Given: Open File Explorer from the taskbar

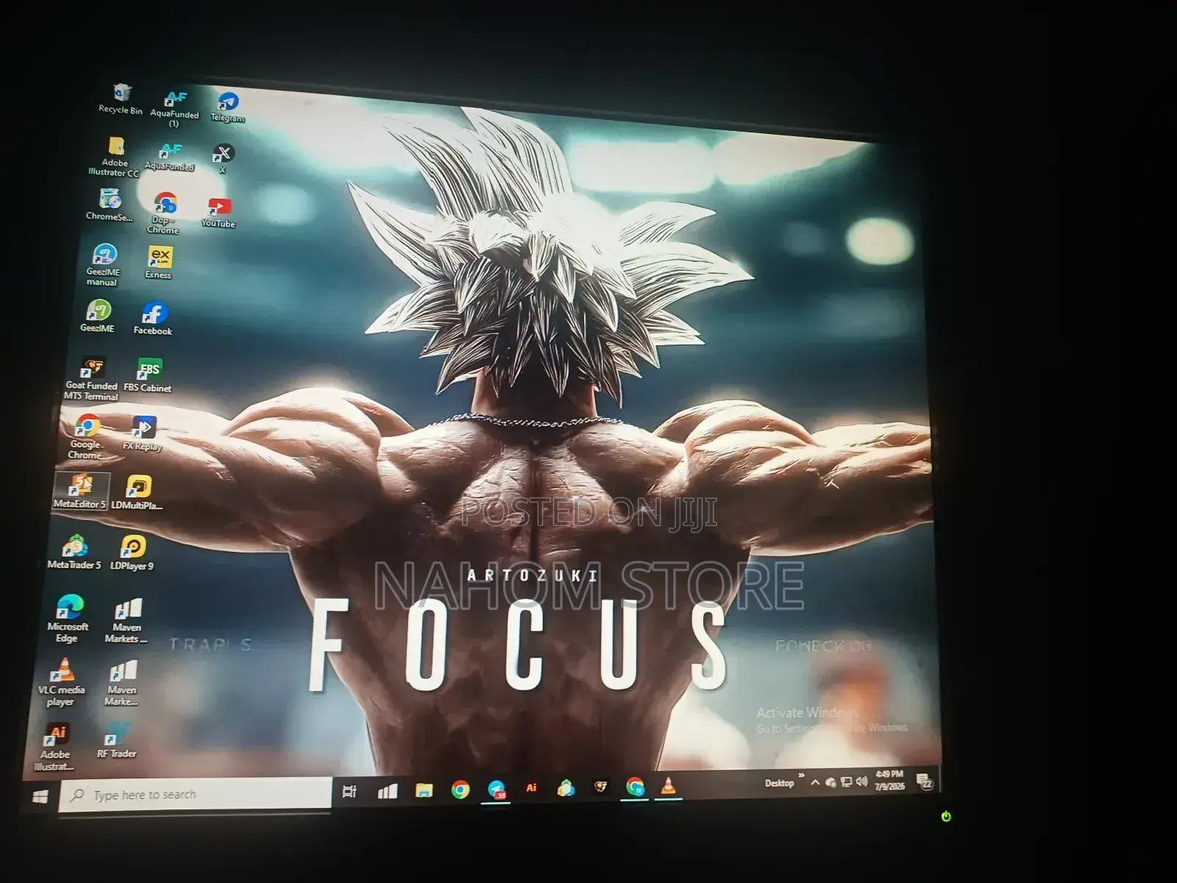Looking at the screenshot, I should [424, 790].
